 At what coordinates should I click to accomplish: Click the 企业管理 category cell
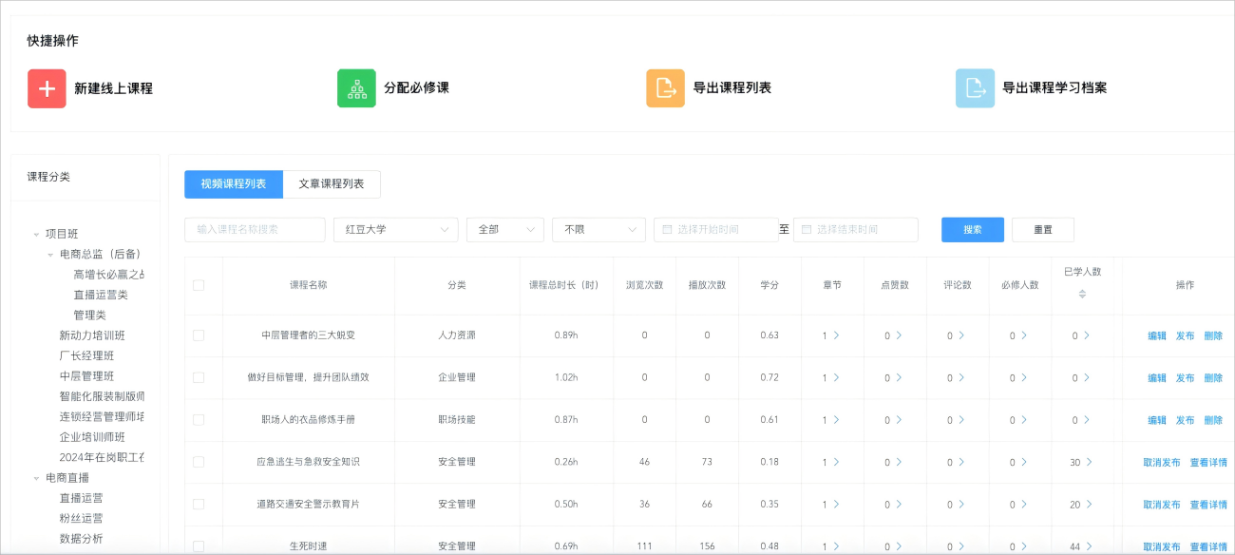coord(457,377)
